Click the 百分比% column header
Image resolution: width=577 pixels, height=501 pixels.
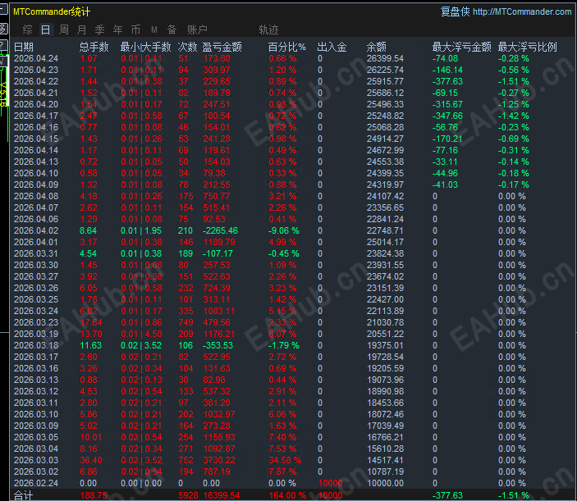click(x=286, y=47)
